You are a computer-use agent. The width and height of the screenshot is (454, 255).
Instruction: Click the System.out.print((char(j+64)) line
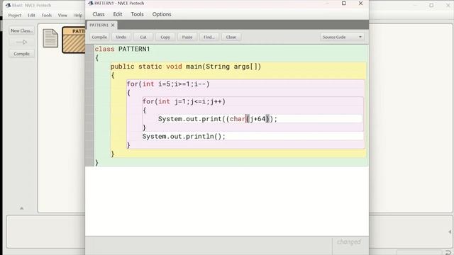click(218, 119)
